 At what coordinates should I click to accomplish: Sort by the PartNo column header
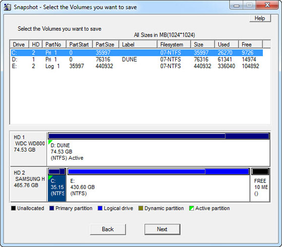(x=54, y=44)
